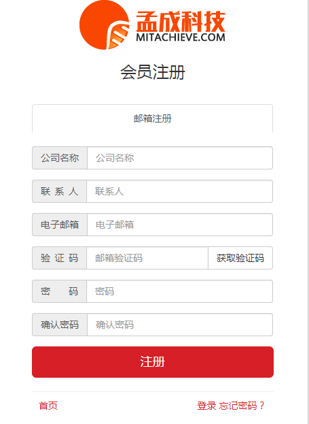
Task: Click the orange Mitachieve circle logo
Action: pos(104,25)
